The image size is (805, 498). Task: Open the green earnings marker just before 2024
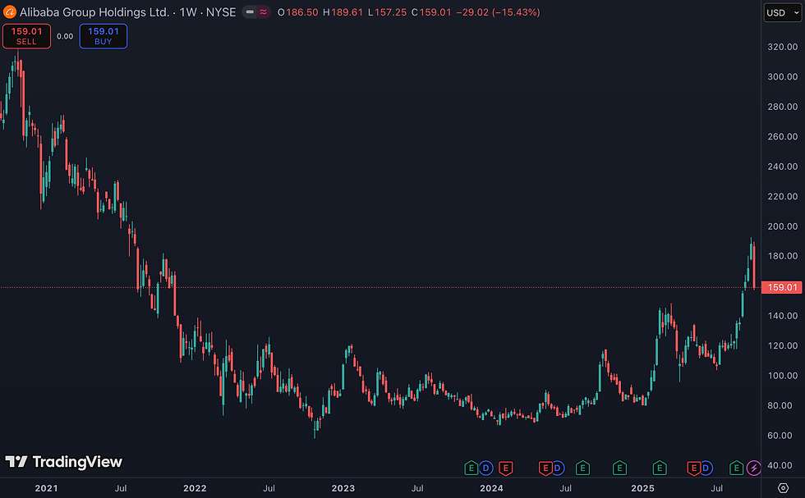(x=471, y=468)
